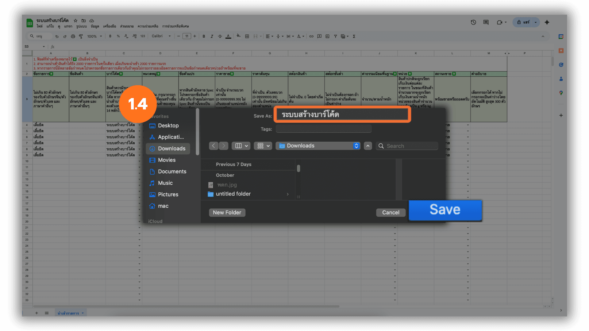
Task: Open version history clock icon
Action: (473, 22)
